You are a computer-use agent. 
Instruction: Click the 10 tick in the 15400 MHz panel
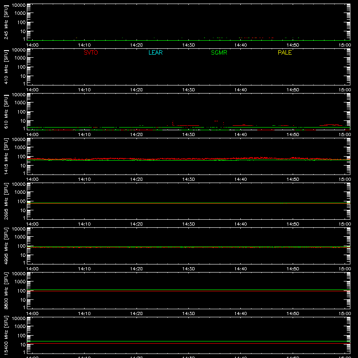[23, 345]
